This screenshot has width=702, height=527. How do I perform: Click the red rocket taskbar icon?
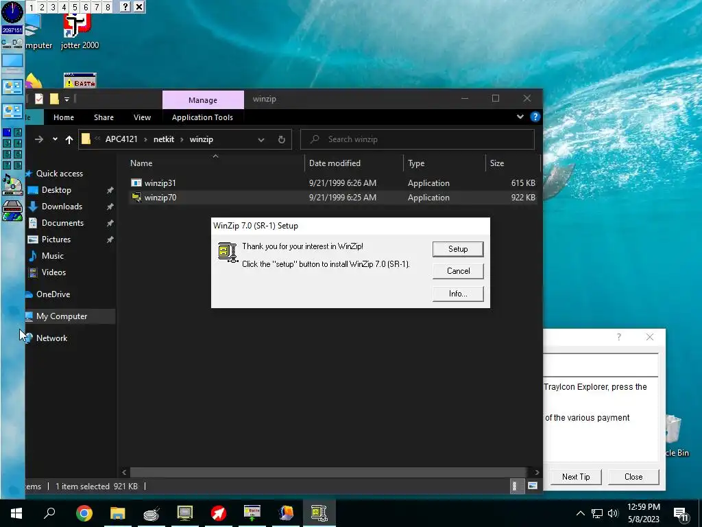pos(219,513)
